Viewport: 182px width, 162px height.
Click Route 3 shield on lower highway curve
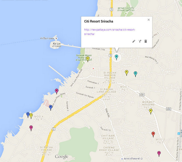(53, 129)
